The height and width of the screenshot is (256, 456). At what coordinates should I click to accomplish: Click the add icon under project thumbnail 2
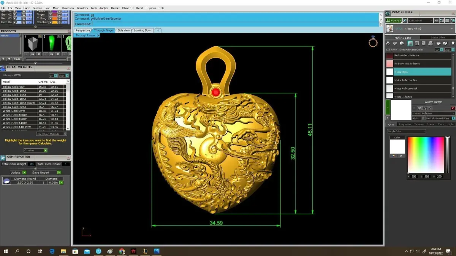click(46, 54)
